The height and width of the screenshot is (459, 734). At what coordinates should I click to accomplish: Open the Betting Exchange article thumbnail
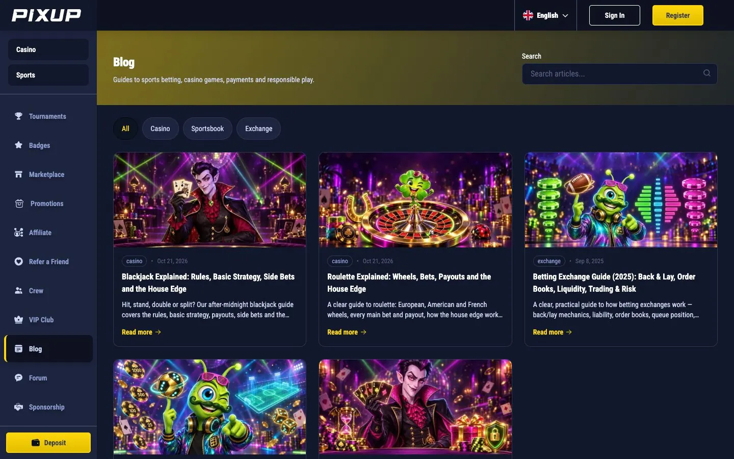coord(621,200)
